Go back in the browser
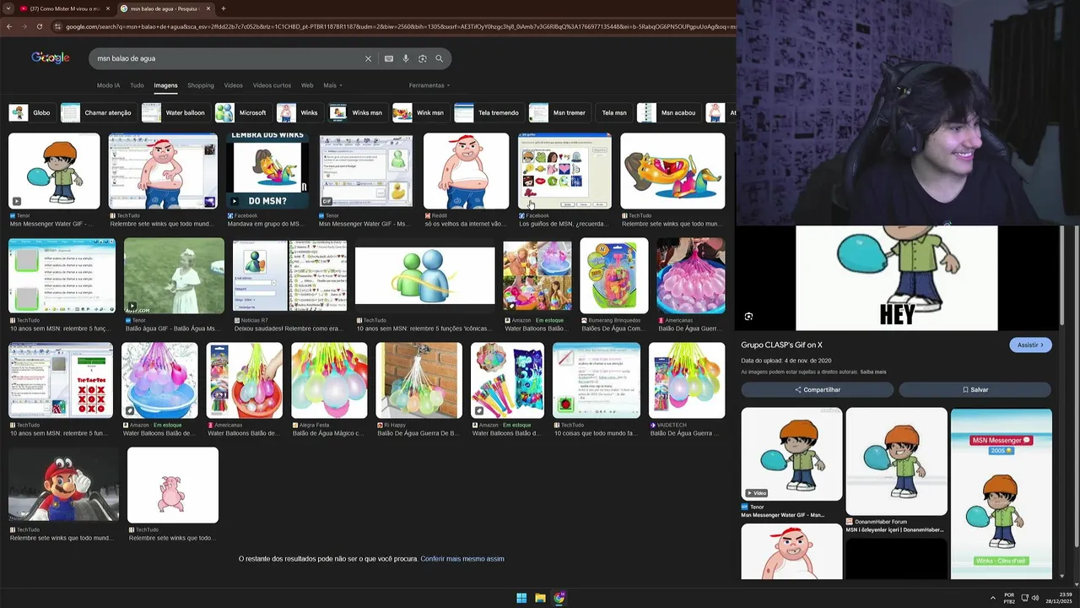 pos(9,26)
